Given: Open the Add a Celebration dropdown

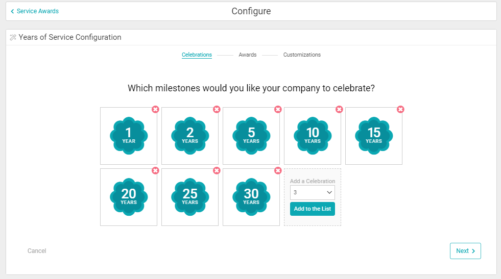Looking at the screenshot, I should coord(313,192).
